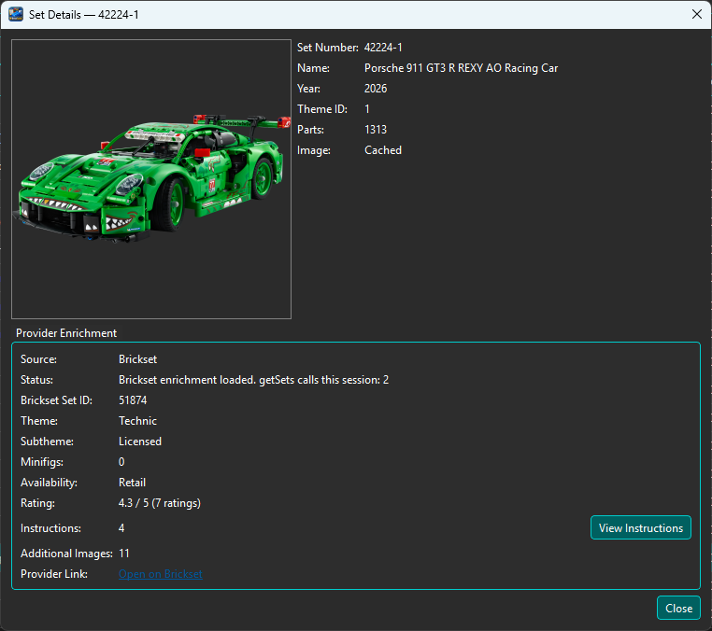Select the set number value 42224-1
Viewport: 712px width, 631px height.
coord(383,48)
